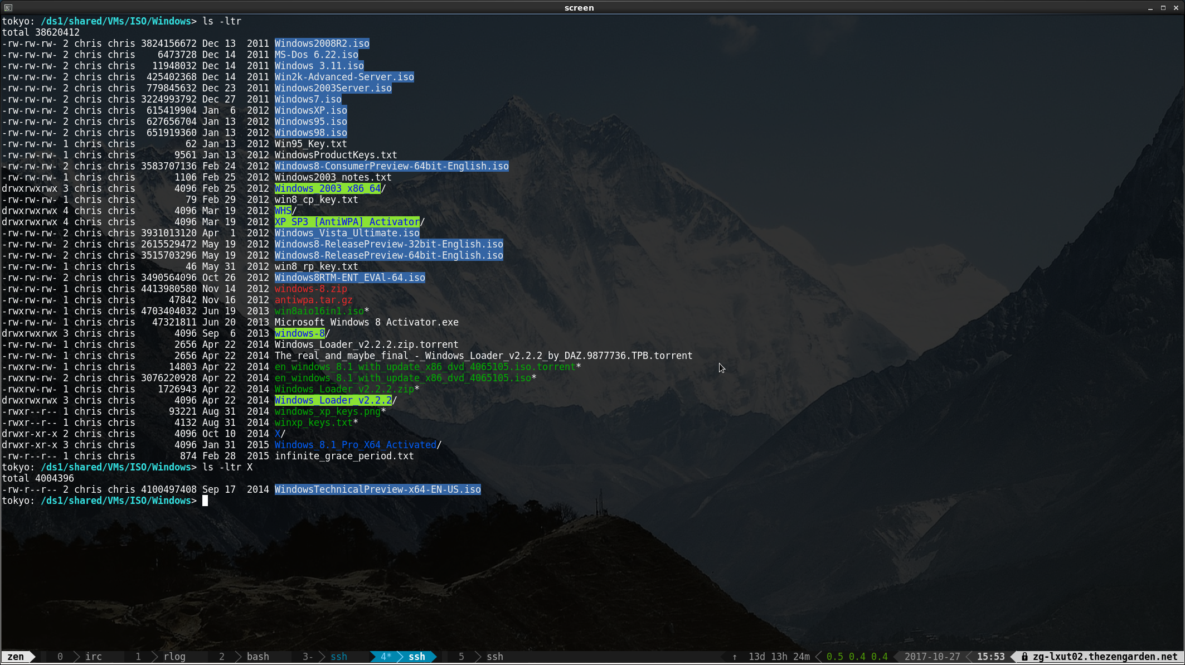Click the Windows98.iso filename
Screen dimensions: 1185x665
pos(310,133)
